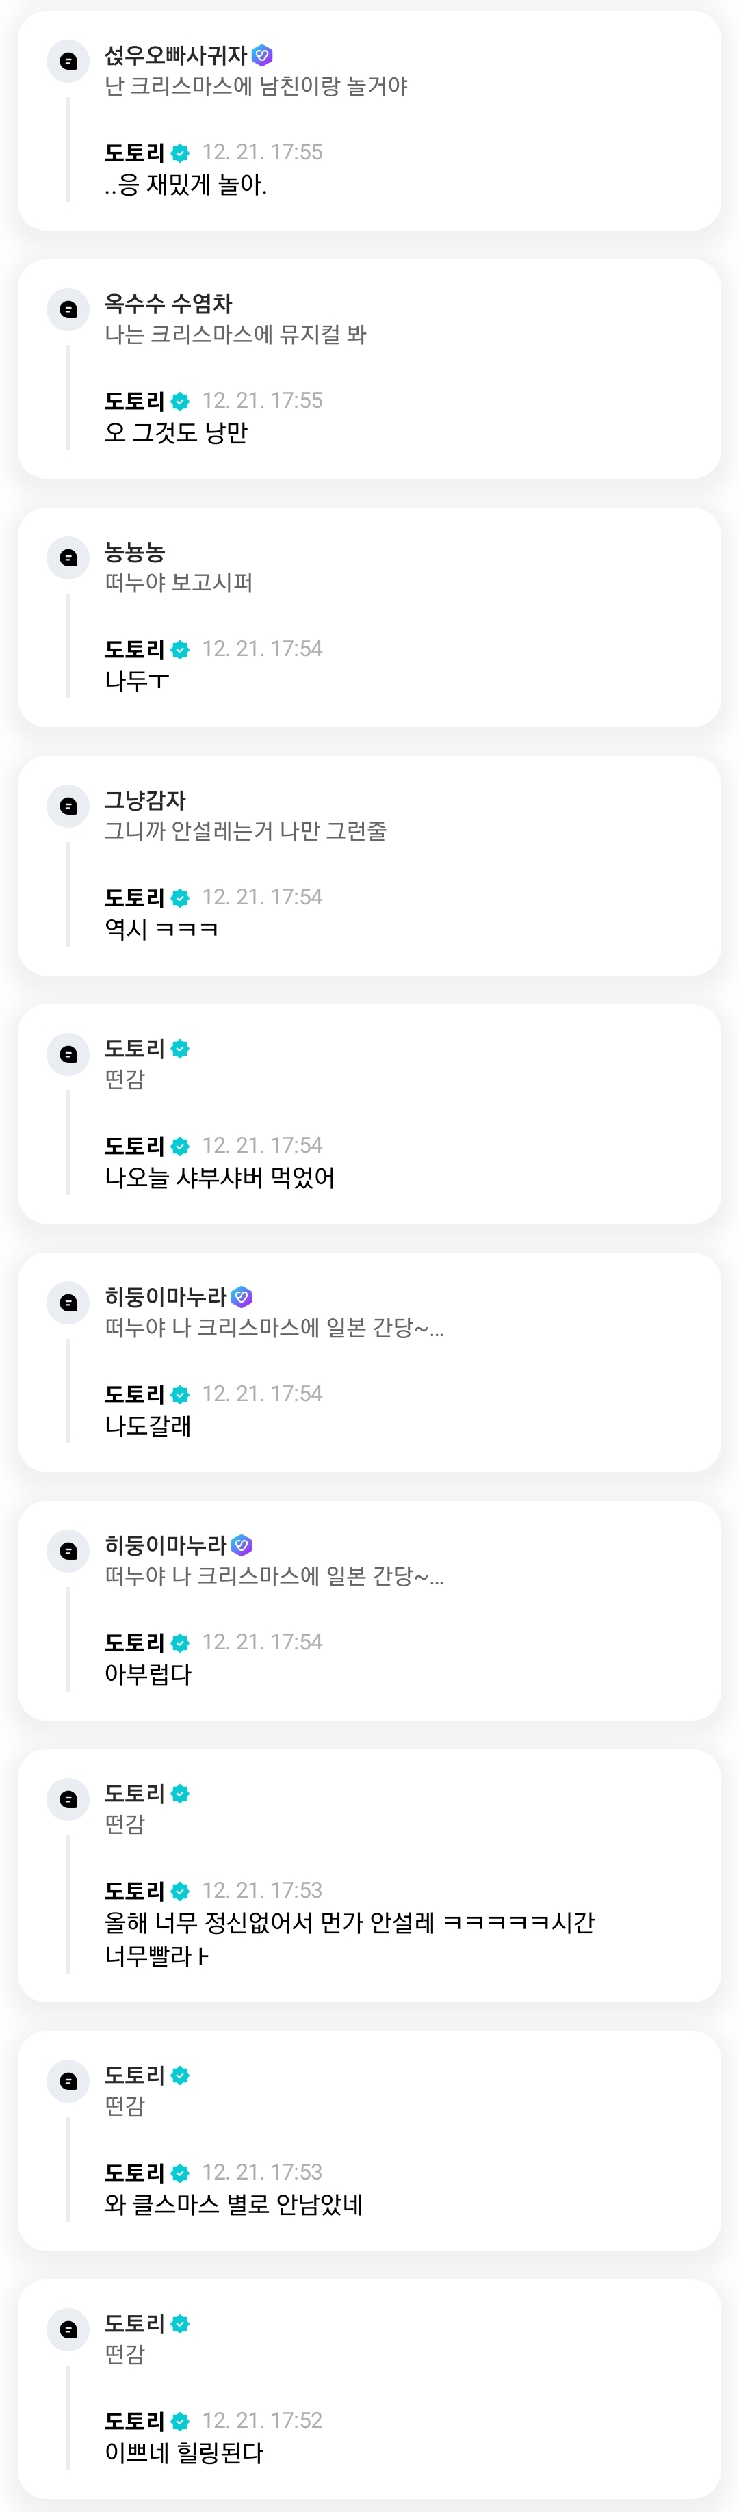Click the avatar icon beside 섰우오빠사귀자

click(68, 62)
